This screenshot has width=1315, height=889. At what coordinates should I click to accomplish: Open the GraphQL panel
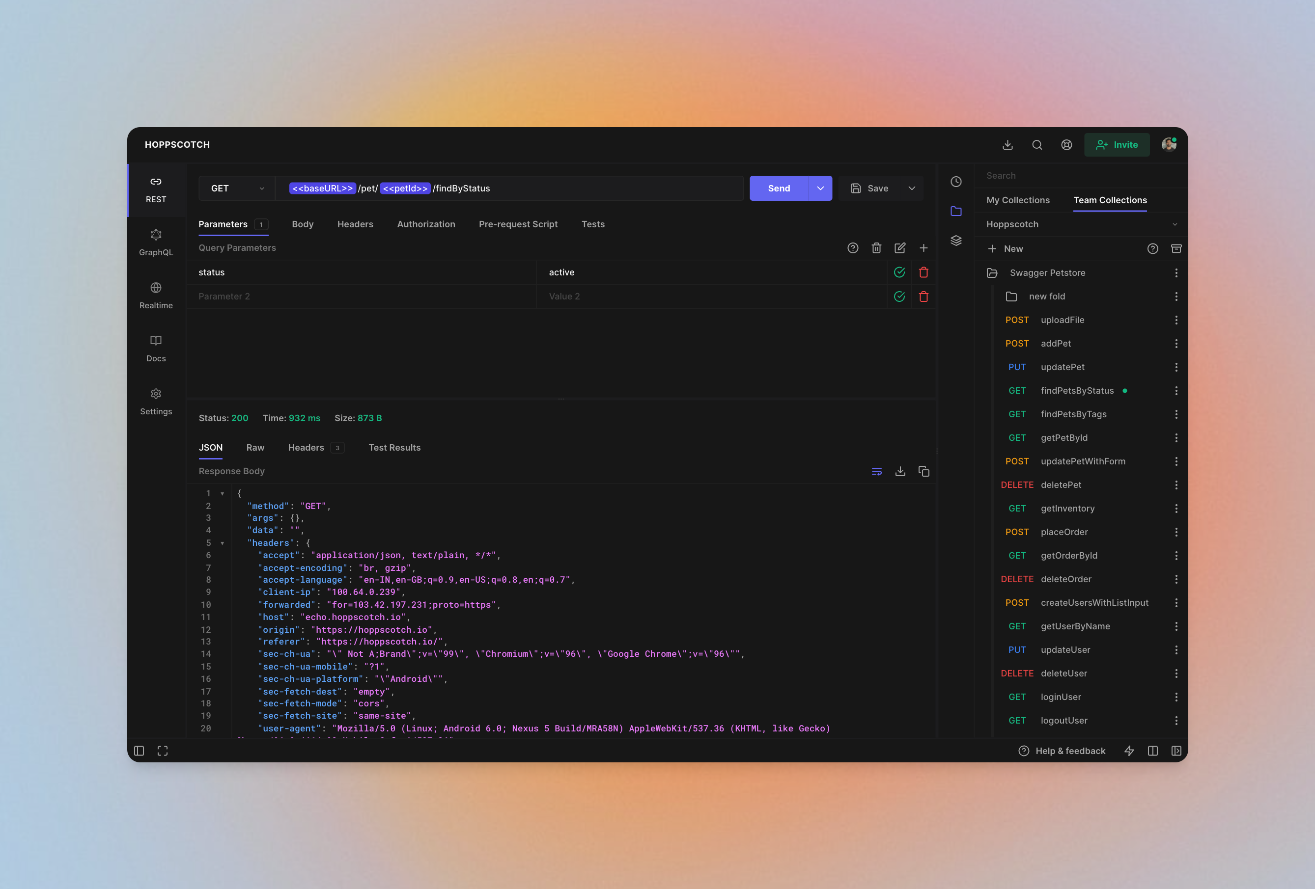coord(155,242)
